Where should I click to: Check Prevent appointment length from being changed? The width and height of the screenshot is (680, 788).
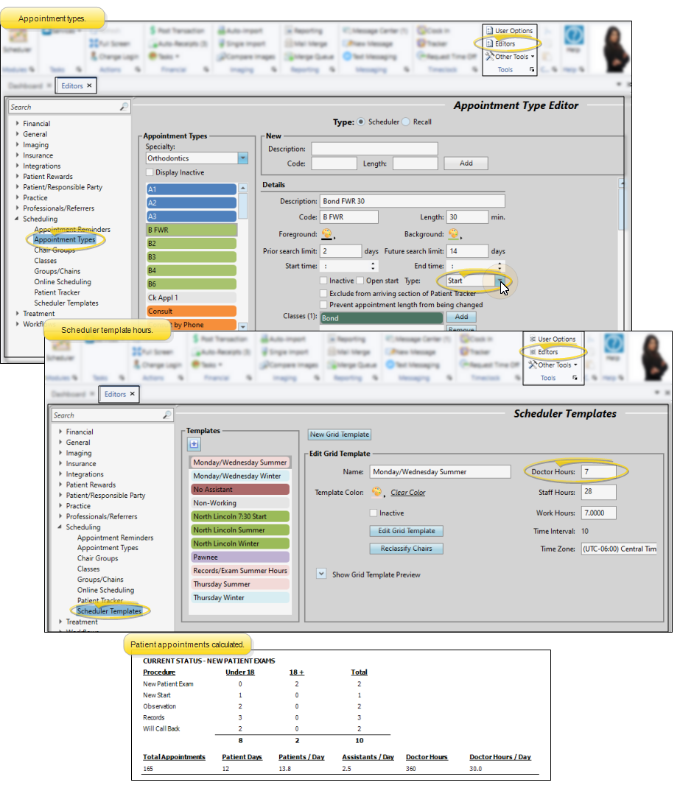(x=324, y=304)
